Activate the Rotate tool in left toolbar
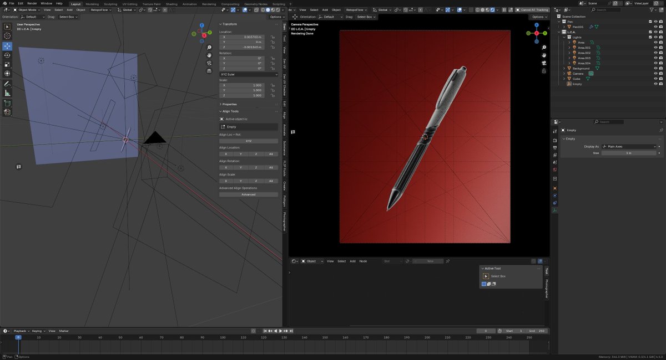This screenshot has width=666, height=360. point(7,55)
